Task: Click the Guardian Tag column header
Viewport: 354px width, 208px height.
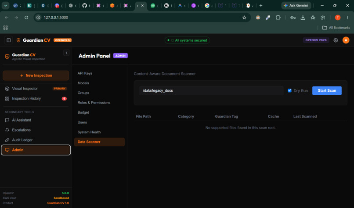Action: (x=227, y=116)
